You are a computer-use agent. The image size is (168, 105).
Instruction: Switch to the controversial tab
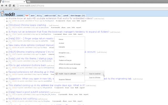click(x=50, y=15)
